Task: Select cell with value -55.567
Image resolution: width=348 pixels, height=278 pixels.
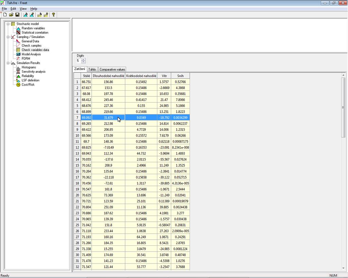Action: pyautogui.click(x=164, y=160)
